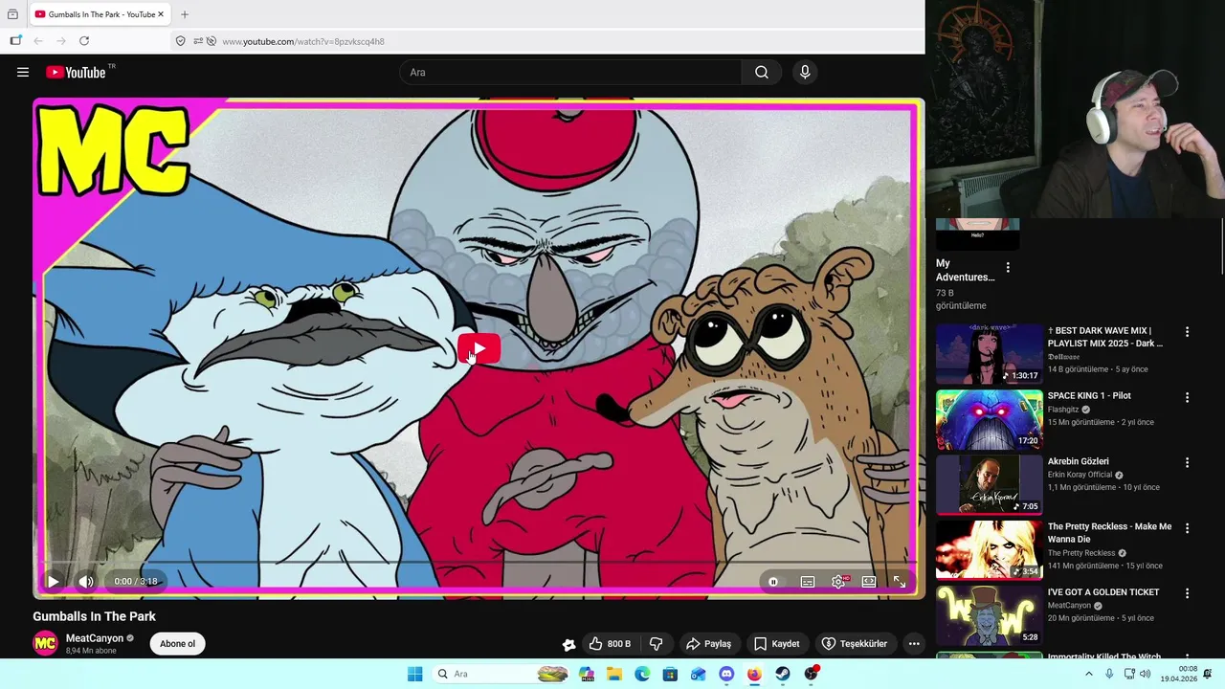The image size is (1225, 689).
Task: Show hidden system tray icons chevron
Action: click(x=1088, y=674)
